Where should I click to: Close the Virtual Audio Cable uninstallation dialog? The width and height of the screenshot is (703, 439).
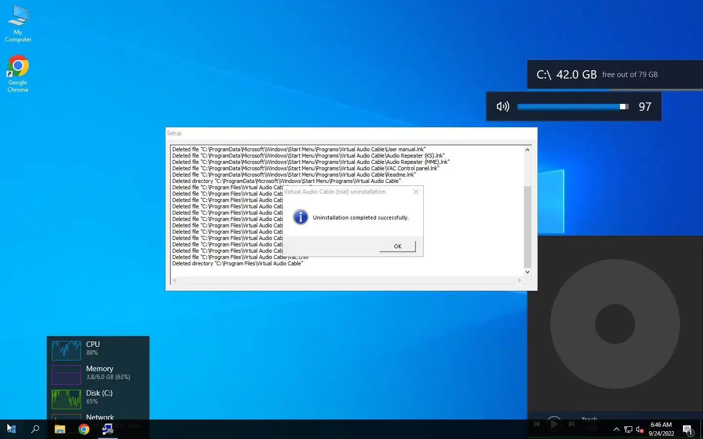coord(416,192)
